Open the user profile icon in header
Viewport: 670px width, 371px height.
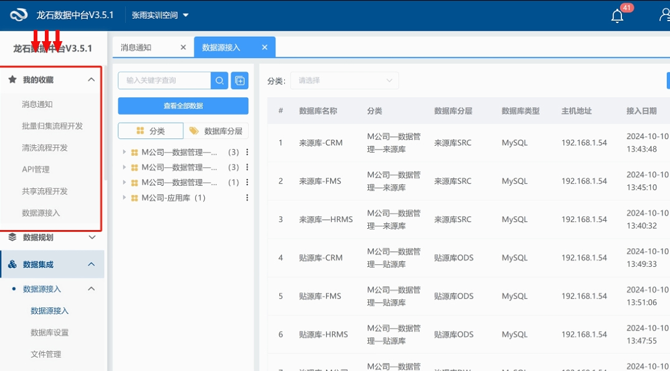pos(664,16)
